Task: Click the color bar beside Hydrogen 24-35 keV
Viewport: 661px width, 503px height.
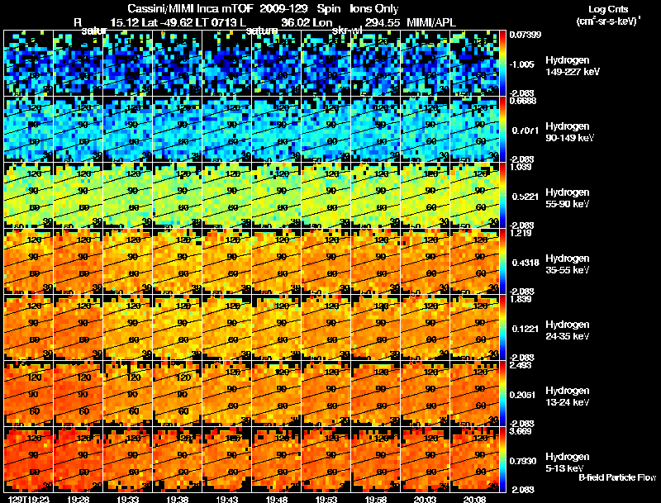Action: coord(503,328)
